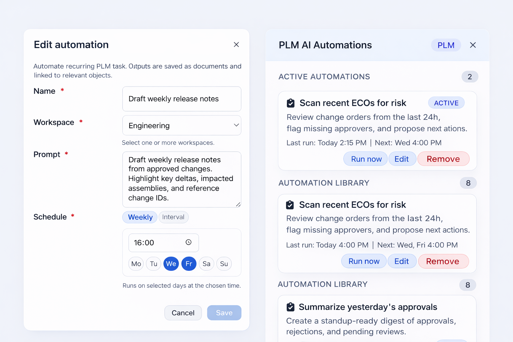Click the PLM badge in panel header

[446, 45]
